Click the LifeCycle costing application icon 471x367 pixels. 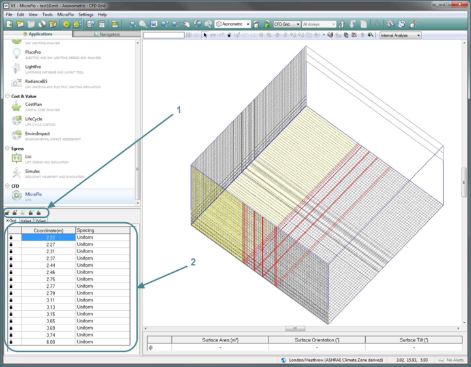tap(16, 120)
